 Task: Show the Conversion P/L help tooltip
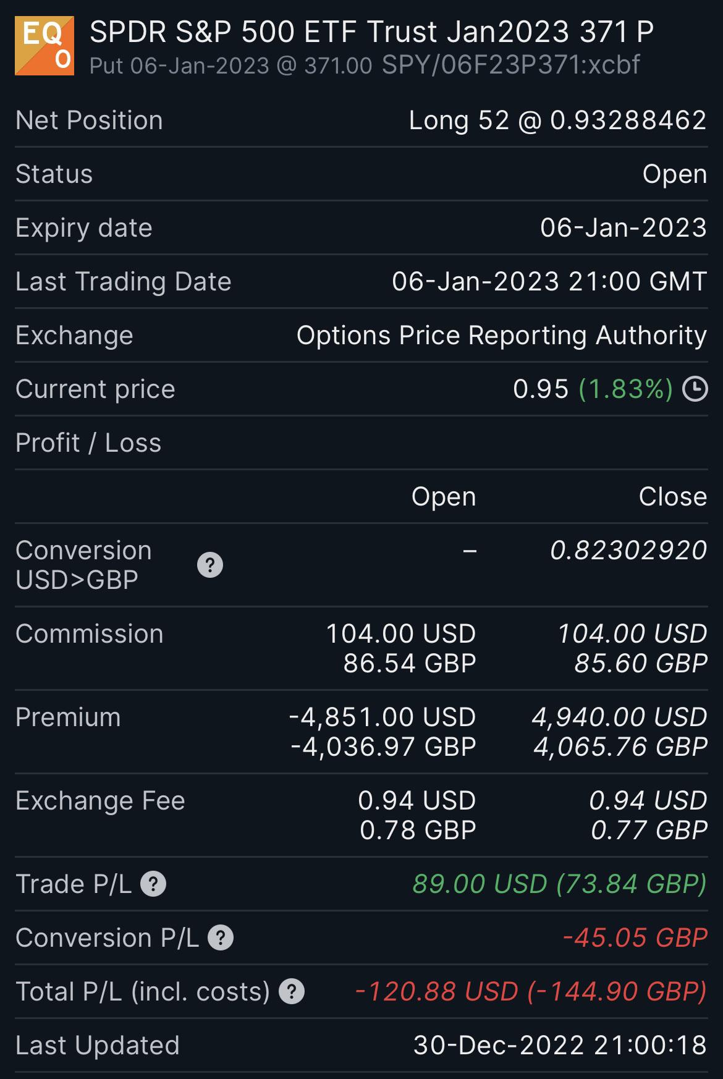221,937
